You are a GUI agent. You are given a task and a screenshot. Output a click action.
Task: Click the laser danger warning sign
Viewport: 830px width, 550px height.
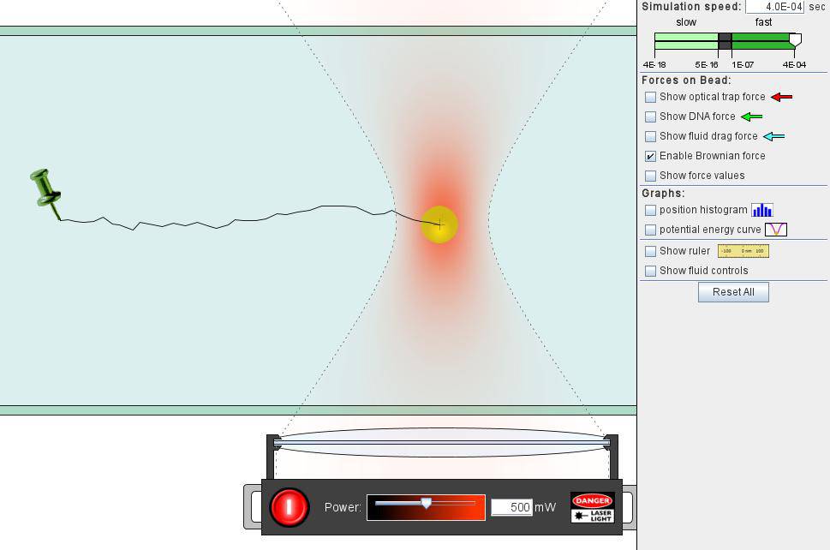(x=593, y=507)
